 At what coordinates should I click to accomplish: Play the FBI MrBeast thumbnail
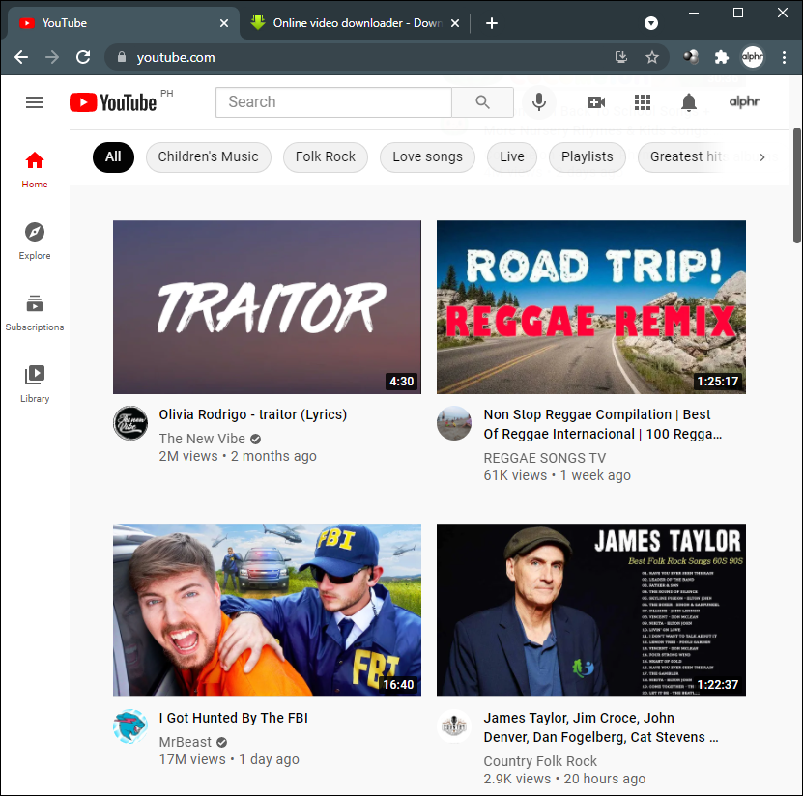coord(268,611)
